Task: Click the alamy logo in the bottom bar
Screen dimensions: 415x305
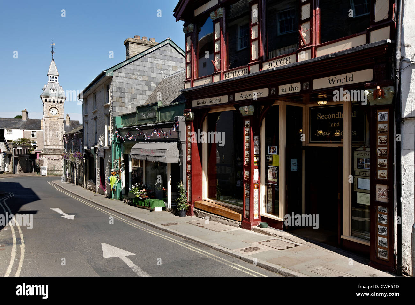Action: coord(32,291)
